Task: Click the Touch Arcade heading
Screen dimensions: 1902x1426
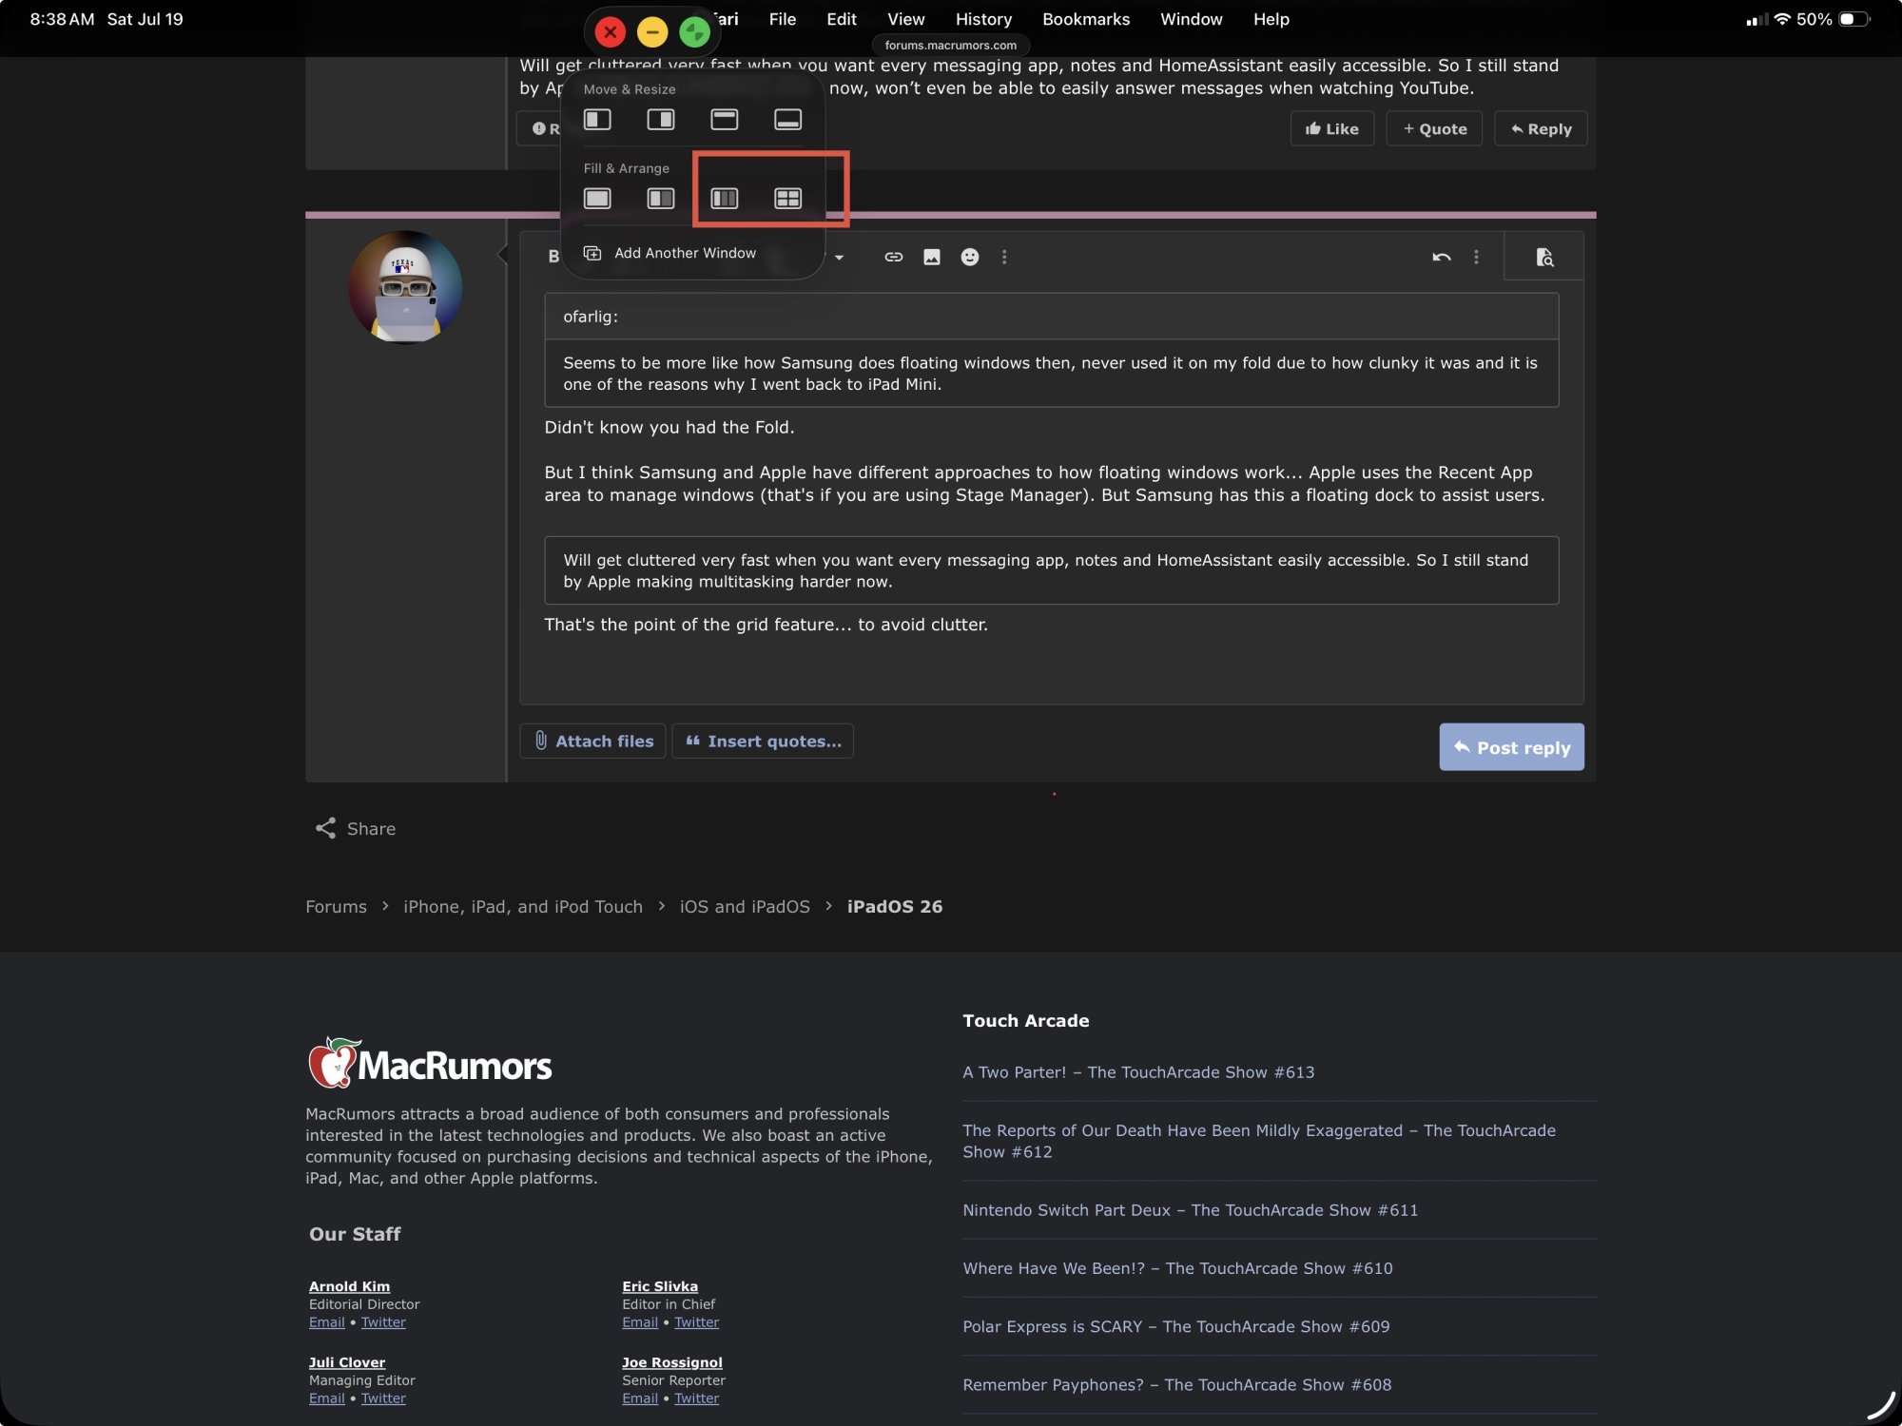Action: pos(1026,1021)
